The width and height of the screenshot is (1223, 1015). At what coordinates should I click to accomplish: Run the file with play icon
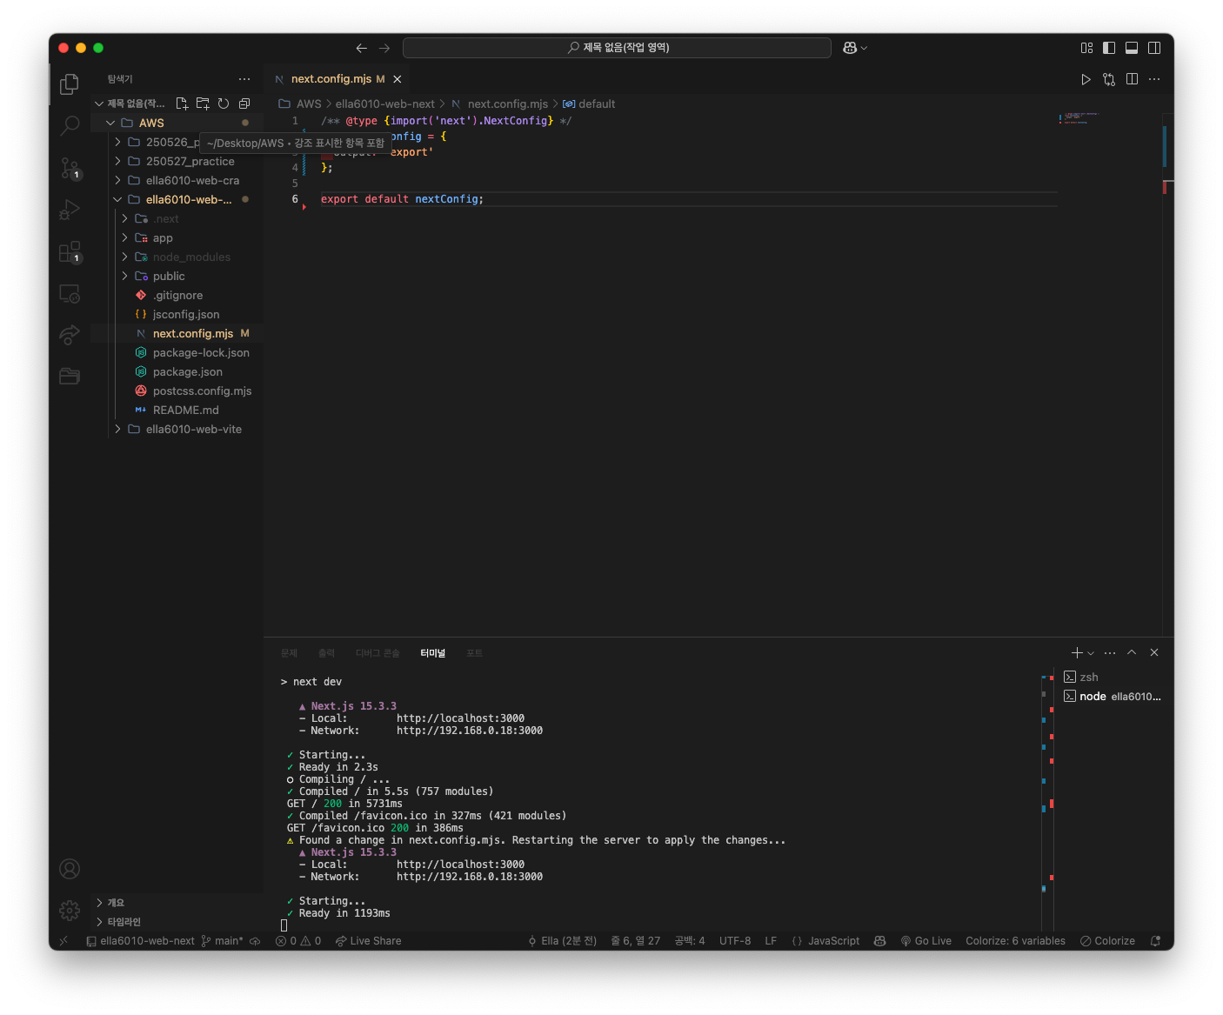click(x=1086, y=79)
